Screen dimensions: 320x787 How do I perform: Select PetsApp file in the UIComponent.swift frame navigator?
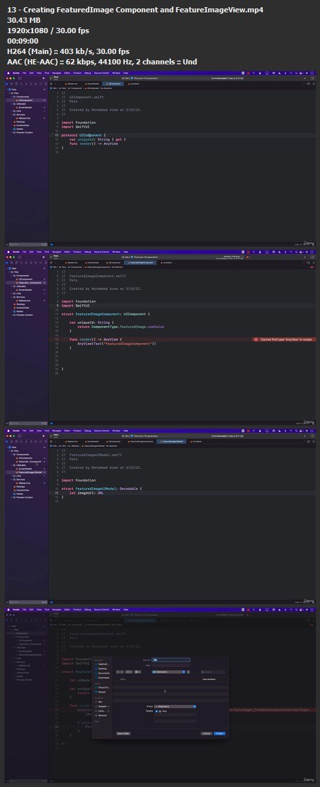[x=20, y=122]
